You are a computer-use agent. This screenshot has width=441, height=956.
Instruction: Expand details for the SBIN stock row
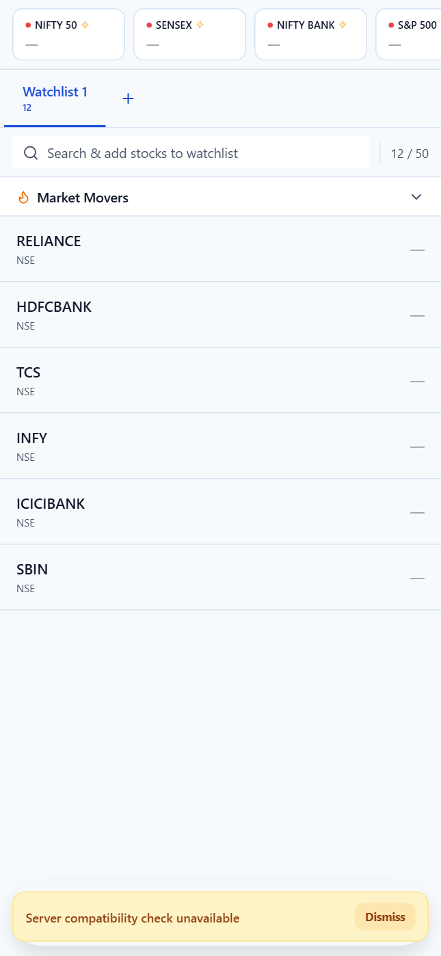click(220, 577)
